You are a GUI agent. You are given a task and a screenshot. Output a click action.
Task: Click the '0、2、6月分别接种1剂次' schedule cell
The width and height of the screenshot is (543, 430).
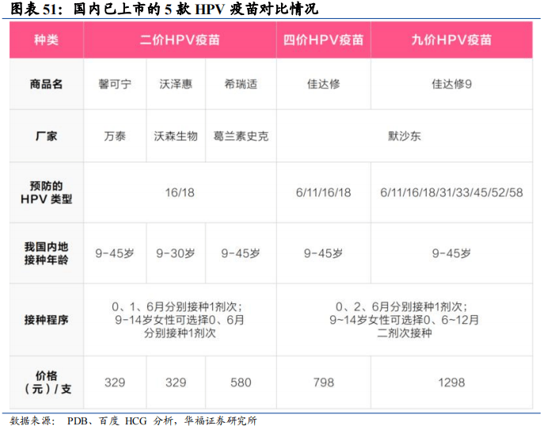404,319
